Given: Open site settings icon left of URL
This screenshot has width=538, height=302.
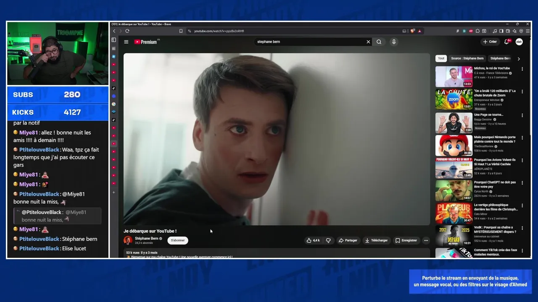Looking at the screenshot, I should coord(190,31).
